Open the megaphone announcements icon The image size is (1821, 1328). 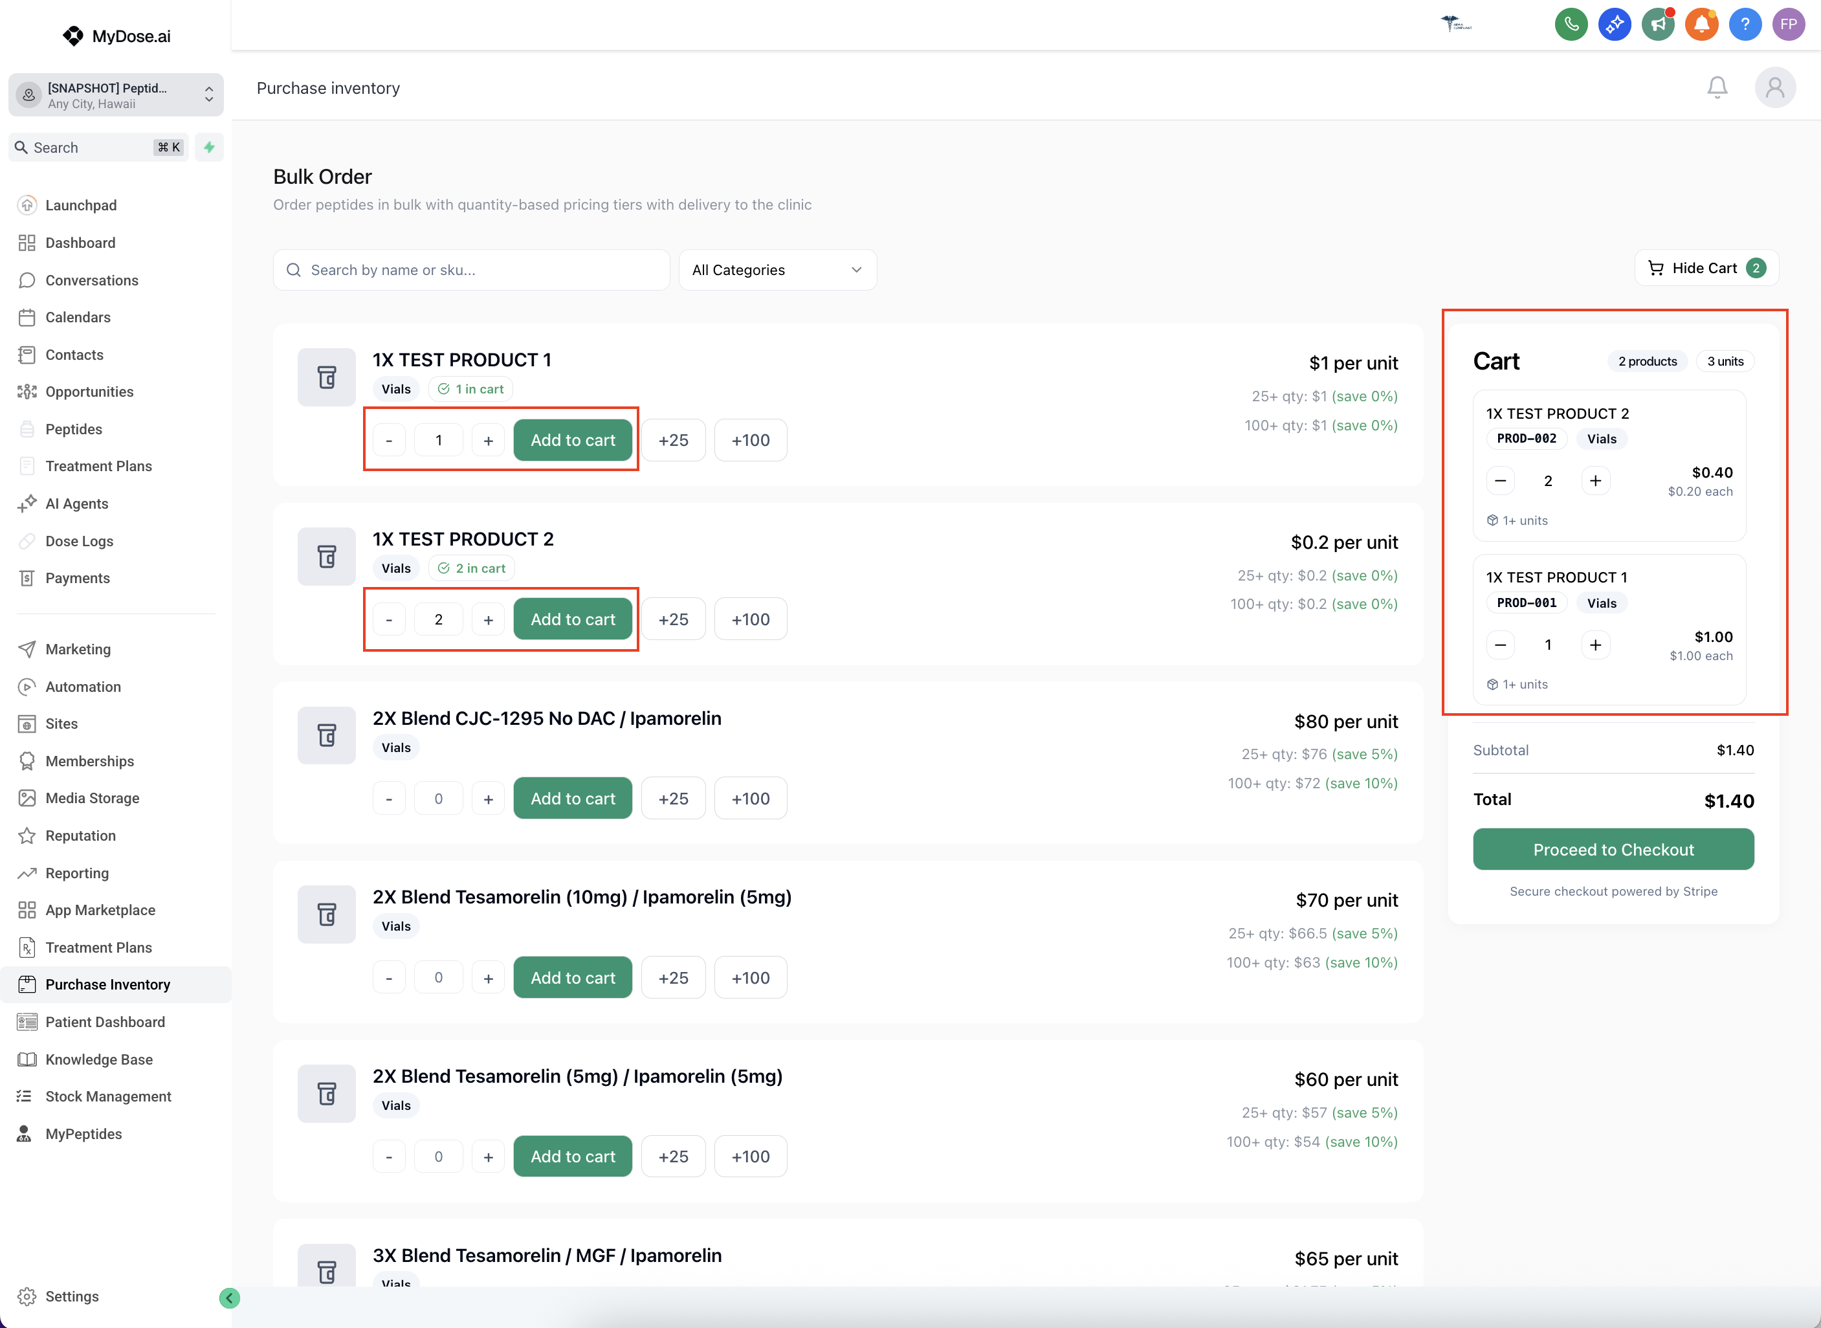(1658, 24)
